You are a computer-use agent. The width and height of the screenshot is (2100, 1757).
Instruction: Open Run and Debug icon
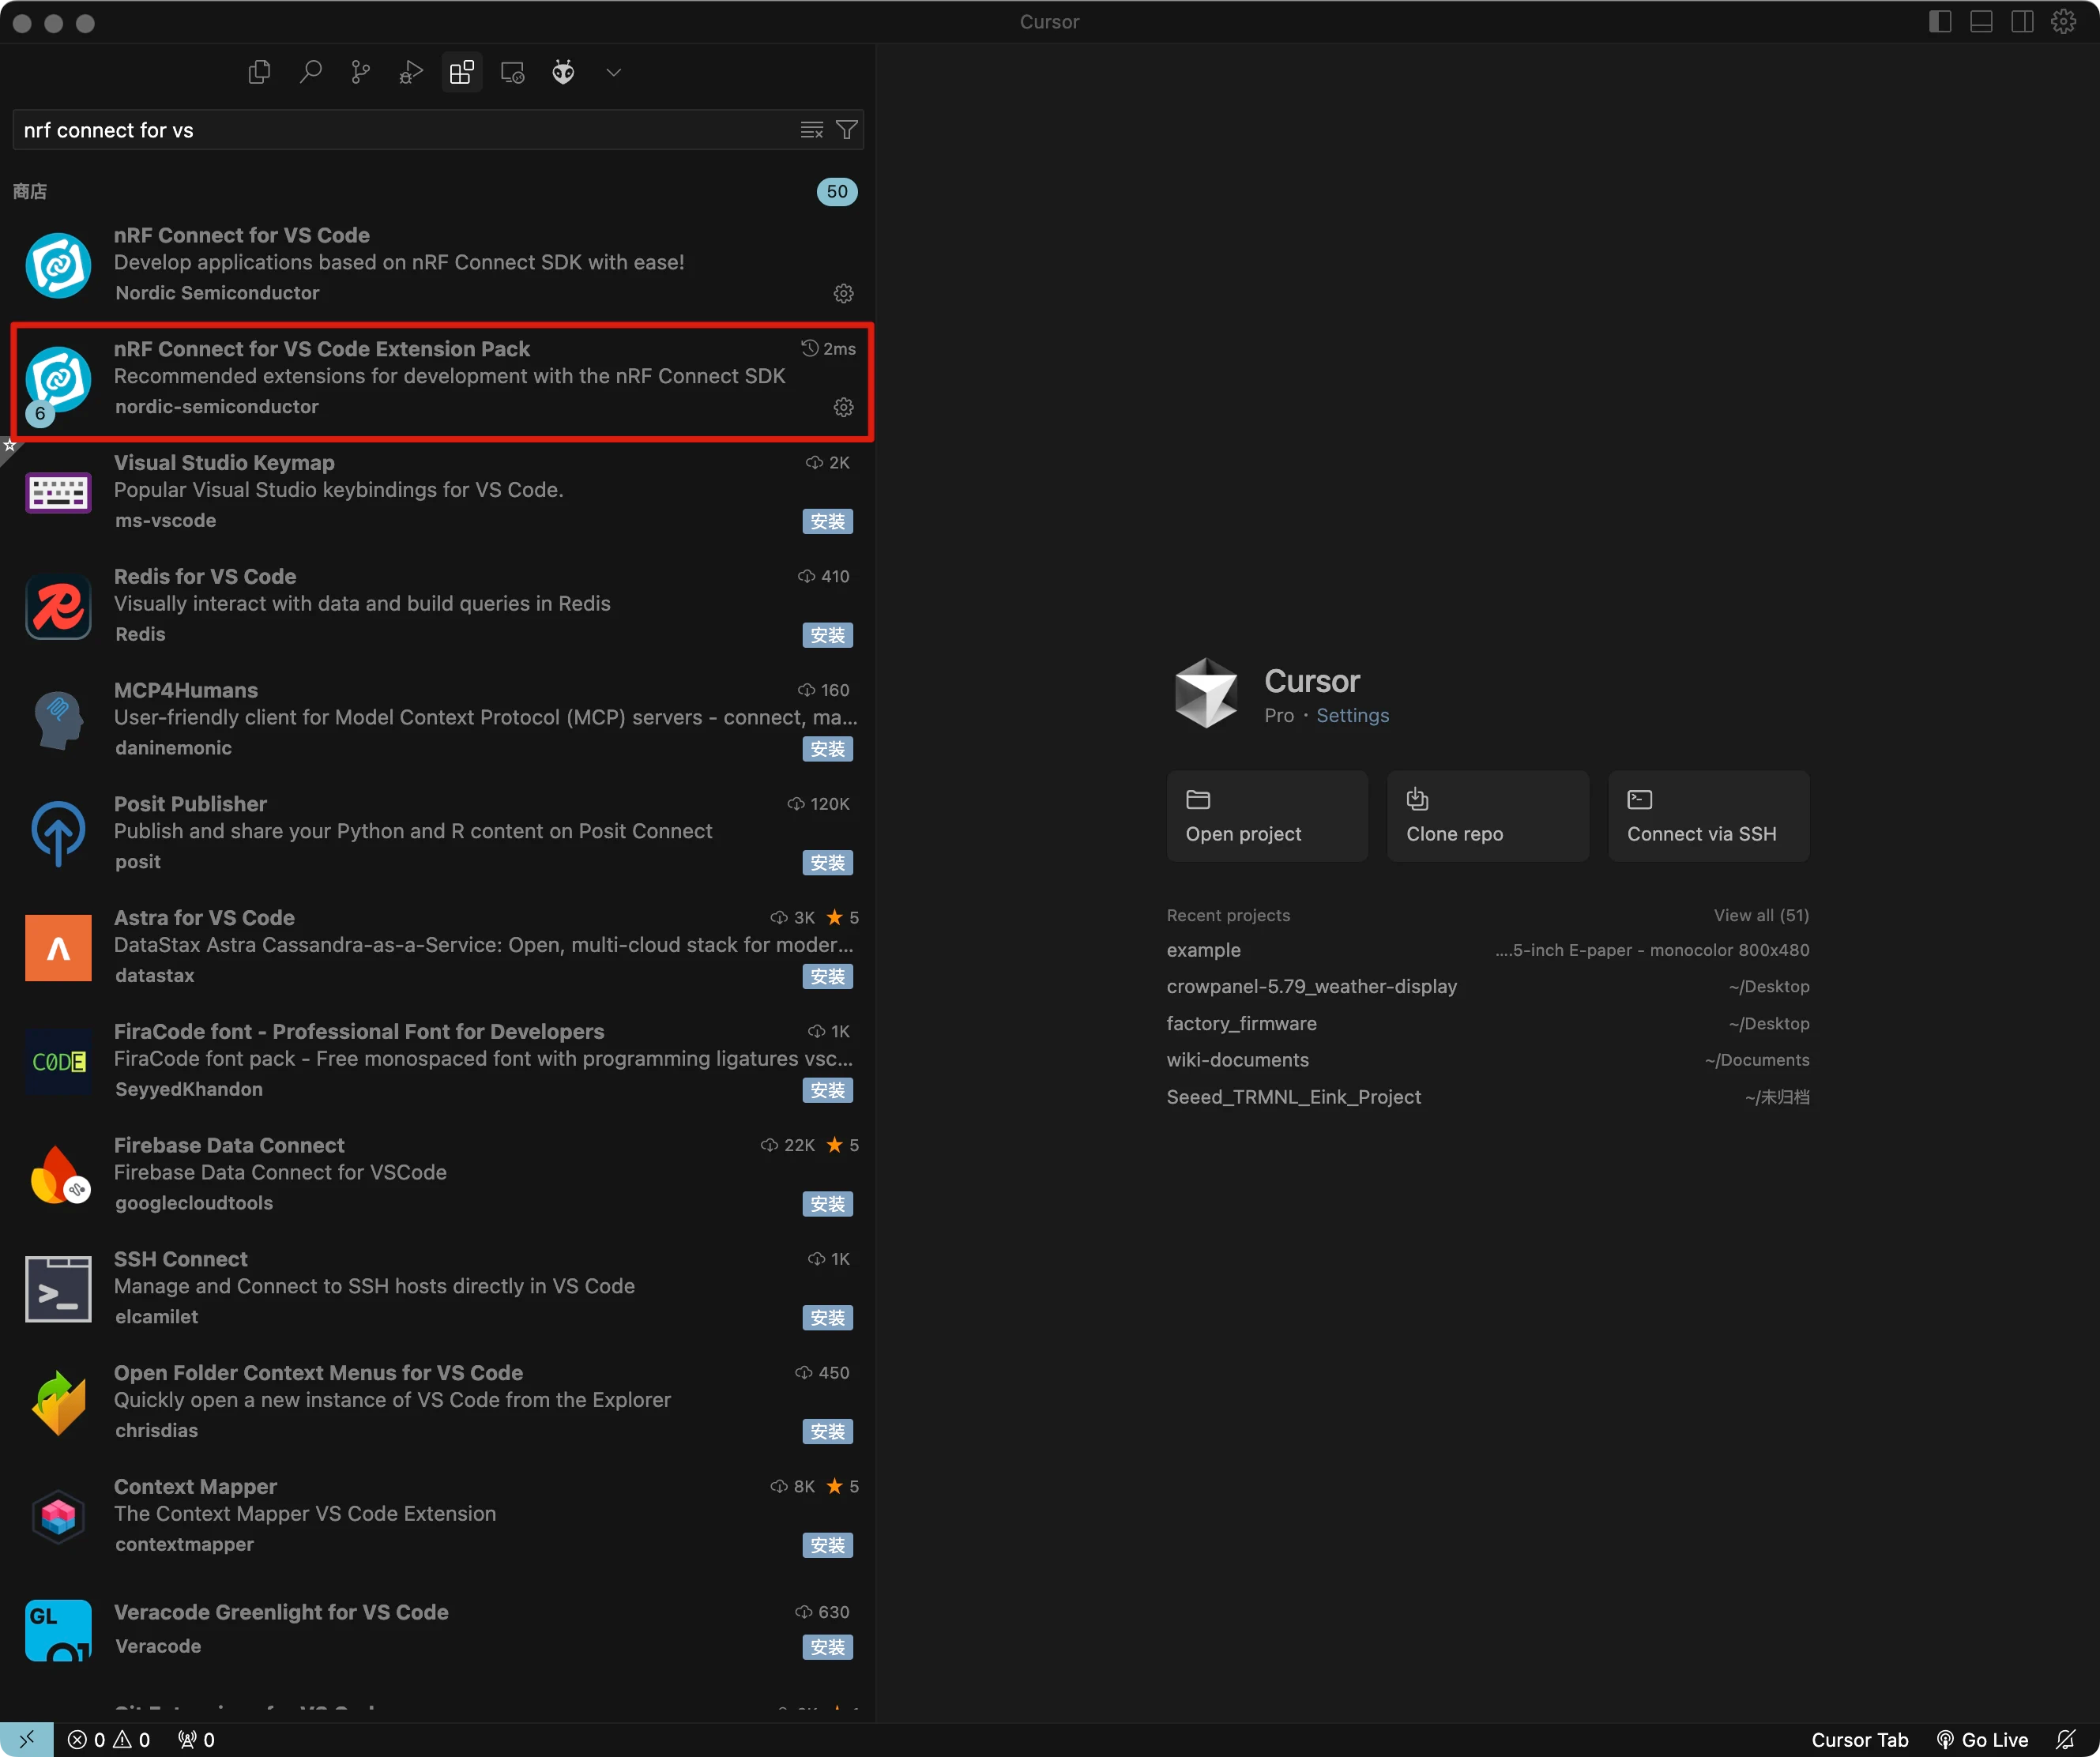(x=411, y=72)
